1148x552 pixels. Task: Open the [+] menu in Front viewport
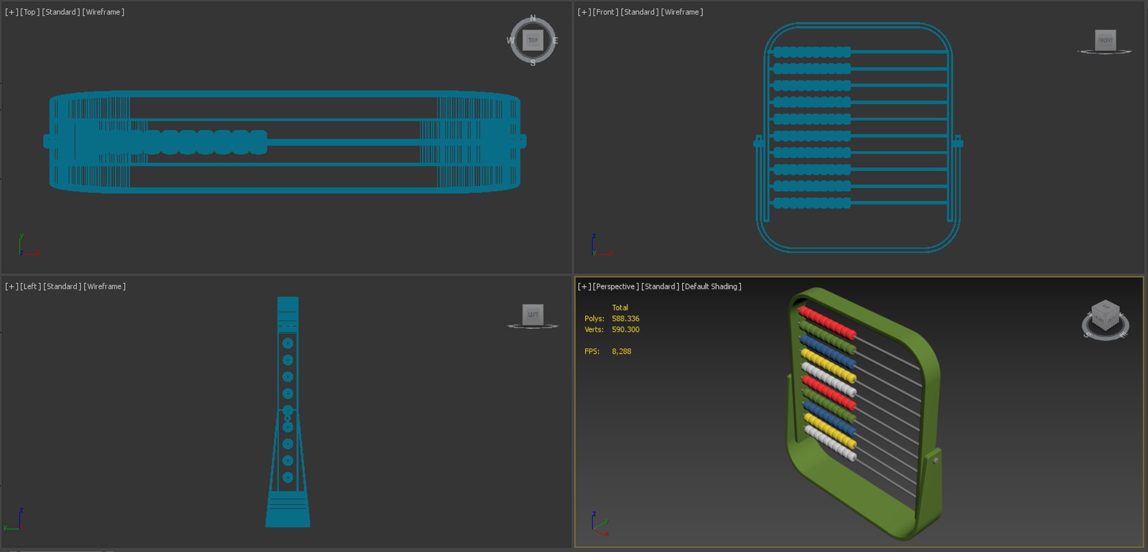coord(584,12)
